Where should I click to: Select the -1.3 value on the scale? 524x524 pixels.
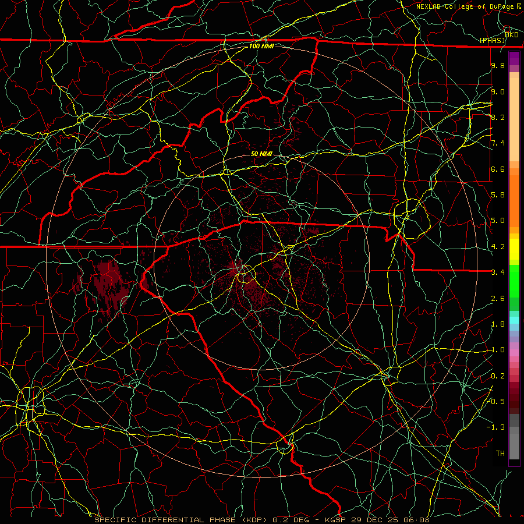[495, 427]
